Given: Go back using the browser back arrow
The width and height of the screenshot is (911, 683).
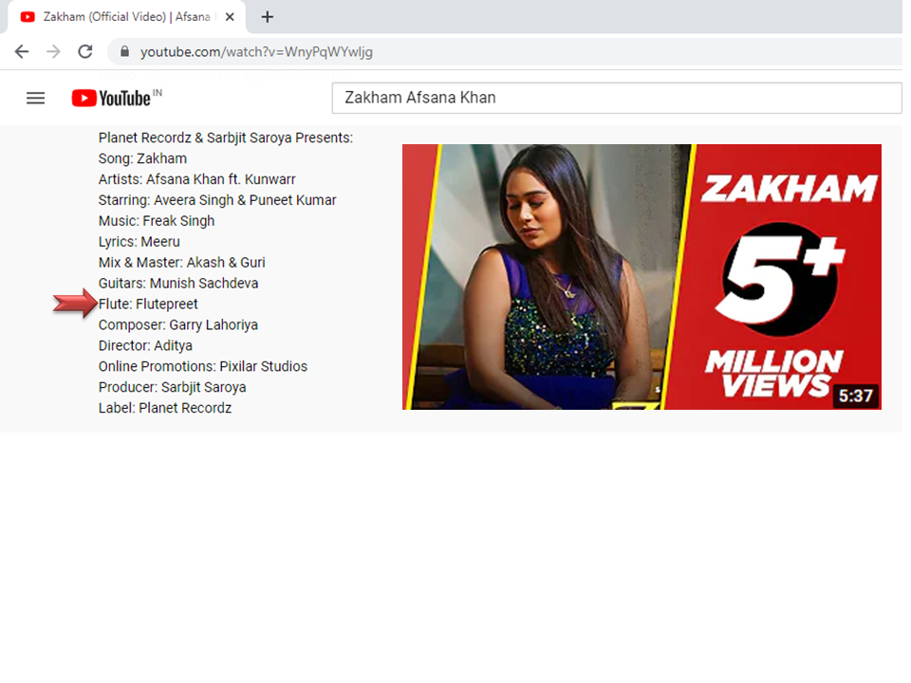Looking at the screenshot, I should point(22,51).
